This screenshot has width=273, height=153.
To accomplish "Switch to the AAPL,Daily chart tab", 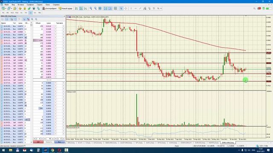I will tap(150, 143).
